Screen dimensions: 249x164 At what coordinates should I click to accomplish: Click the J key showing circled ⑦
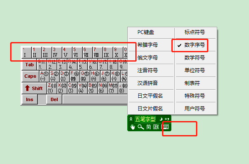click(x=105, y=76)
